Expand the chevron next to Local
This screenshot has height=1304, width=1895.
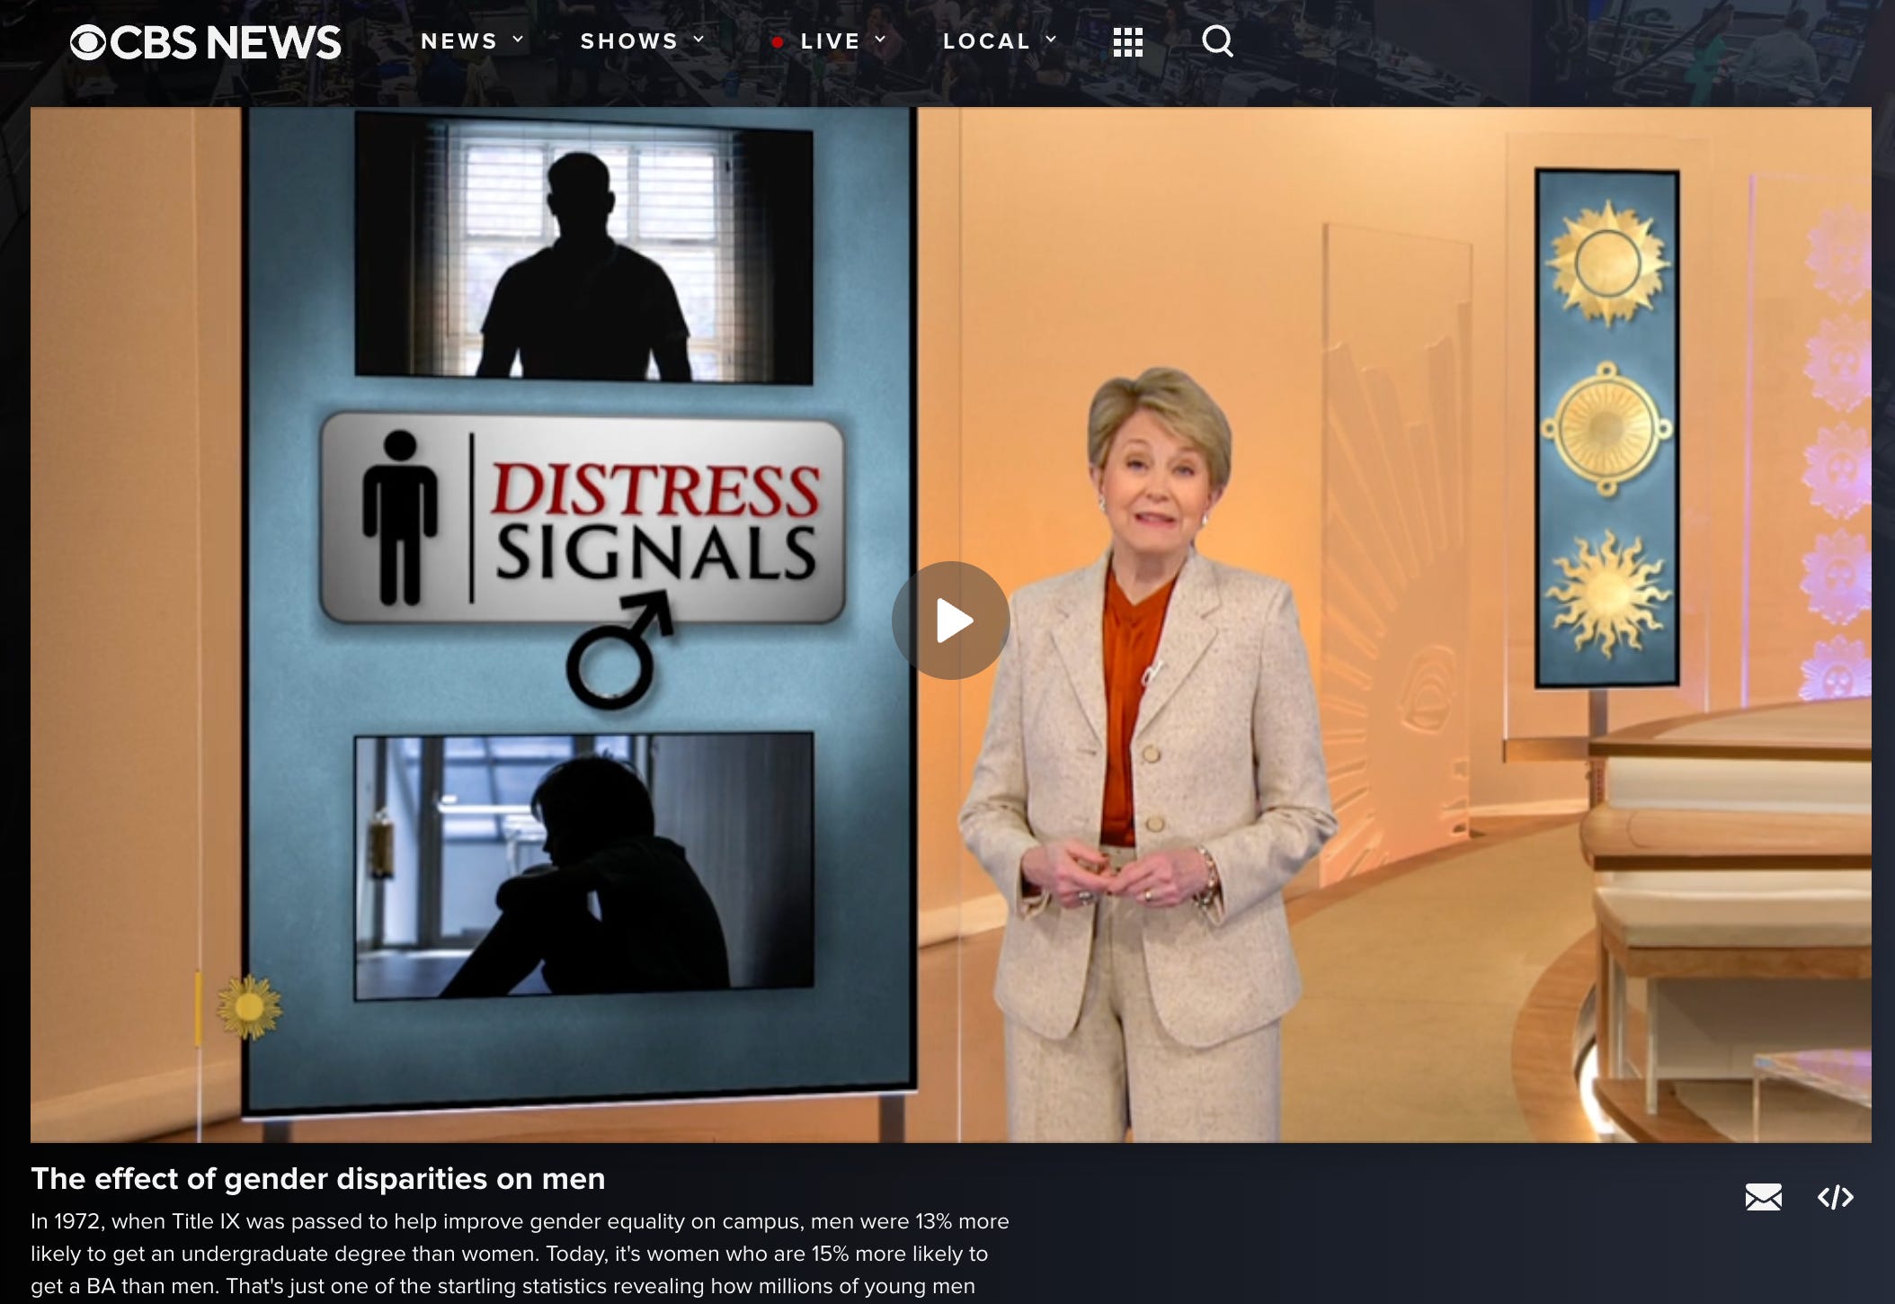tap(1050, 40)
